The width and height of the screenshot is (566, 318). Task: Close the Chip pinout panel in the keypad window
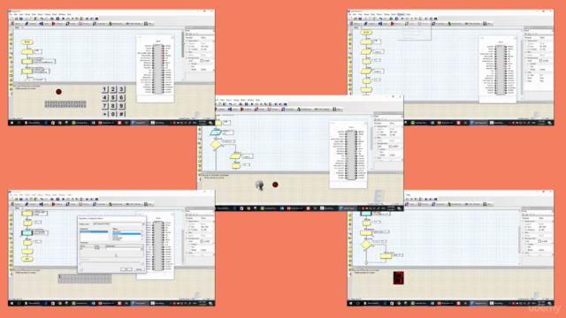[172, 37]
